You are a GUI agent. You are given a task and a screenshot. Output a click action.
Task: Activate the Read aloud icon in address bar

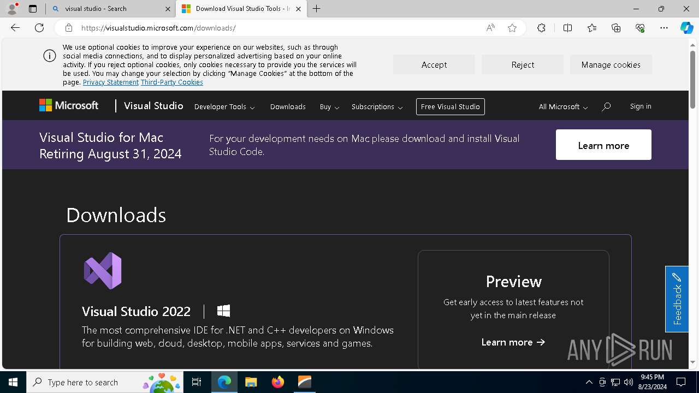490,28
